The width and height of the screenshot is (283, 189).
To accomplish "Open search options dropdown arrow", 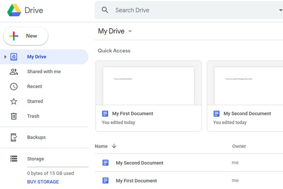I will 281,10.
